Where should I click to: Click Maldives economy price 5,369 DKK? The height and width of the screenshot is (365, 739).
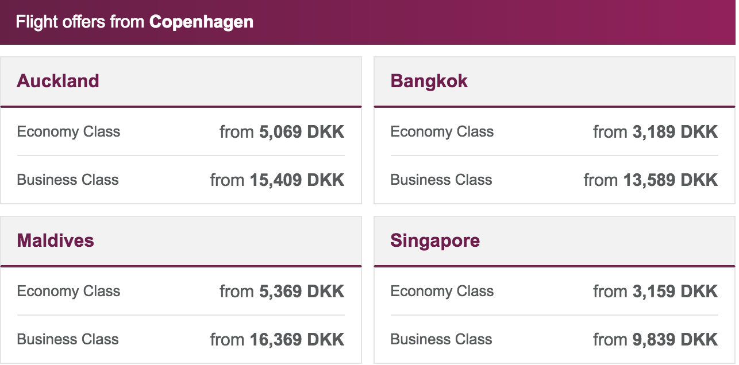pyautogui.click(x=282, y=291)
